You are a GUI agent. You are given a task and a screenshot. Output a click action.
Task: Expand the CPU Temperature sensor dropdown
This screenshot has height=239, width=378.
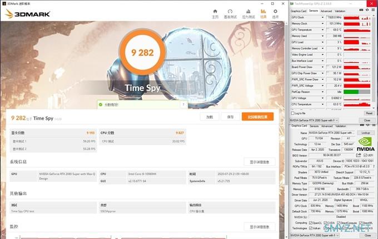[322, 104]
